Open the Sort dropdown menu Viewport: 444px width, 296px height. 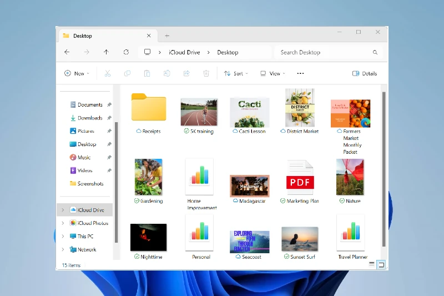tap(236, 73)
